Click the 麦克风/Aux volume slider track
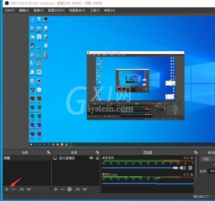 pyautogui.click(x=148, y=184)
